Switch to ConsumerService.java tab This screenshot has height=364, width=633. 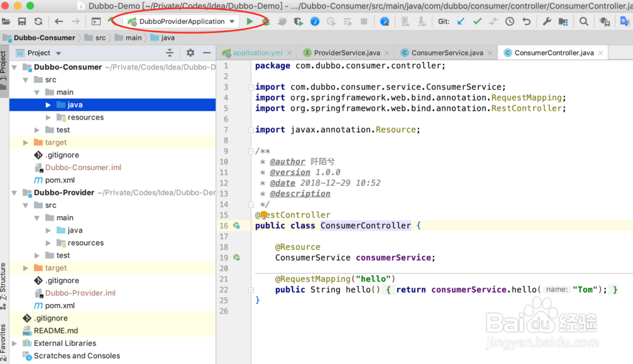[x=448, y=53]
